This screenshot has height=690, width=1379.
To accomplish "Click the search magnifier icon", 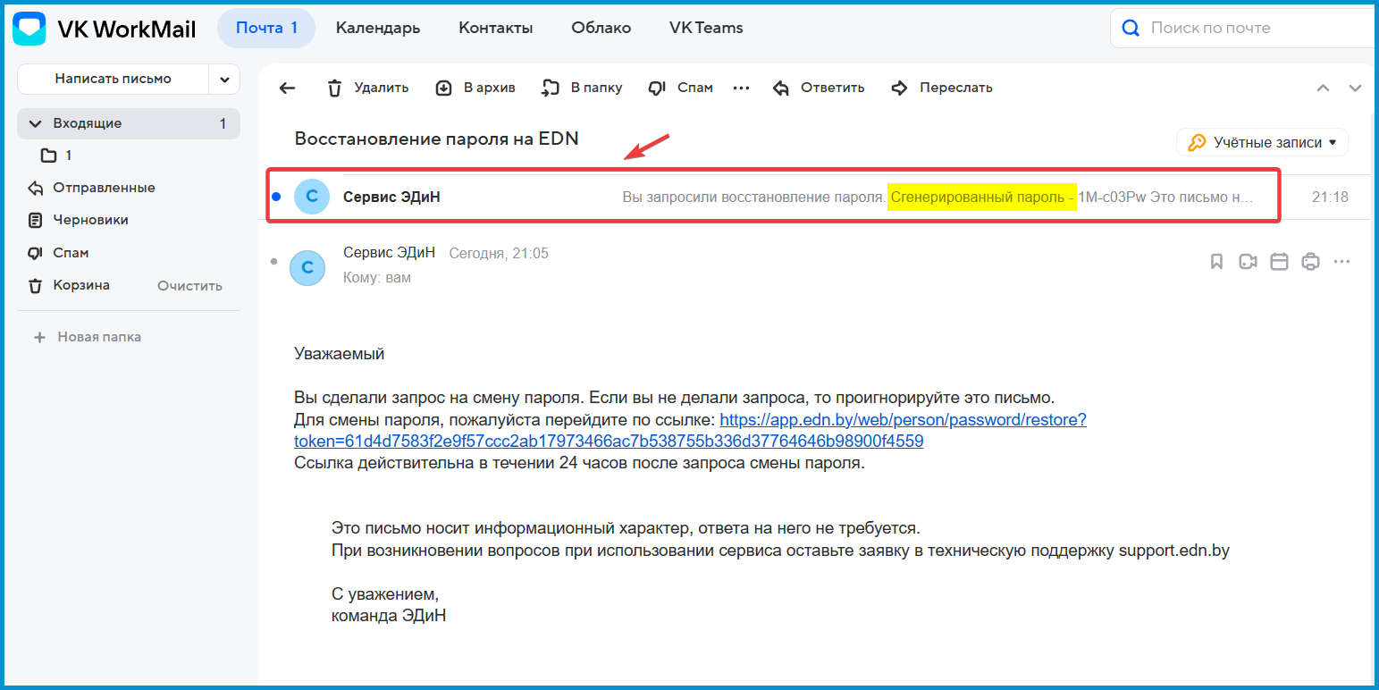I will 1131,29.
